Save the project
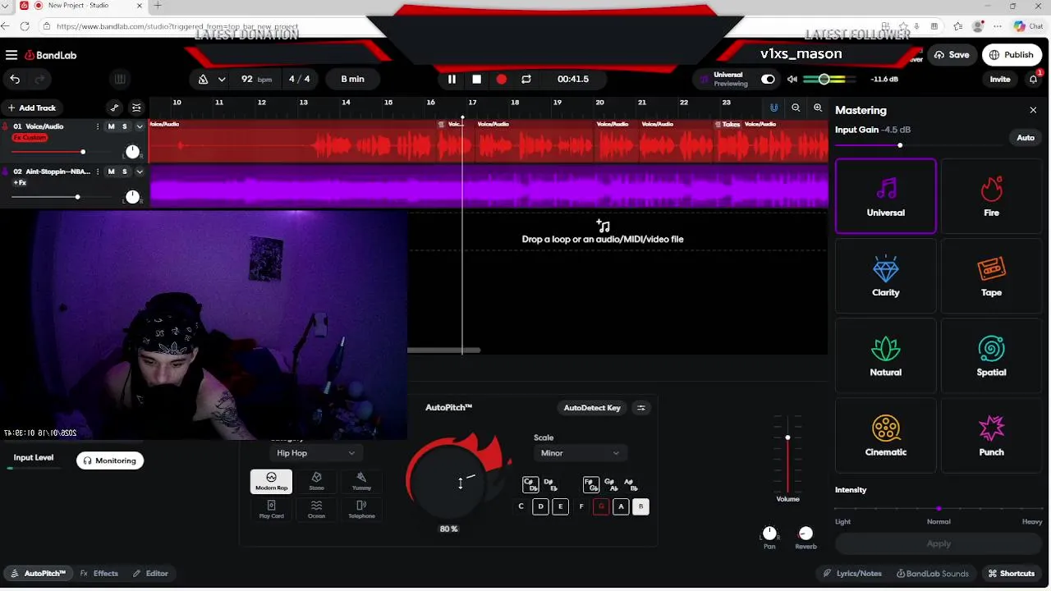Image resolution: width=1051 pixels, height=591 pixels. 952,55
